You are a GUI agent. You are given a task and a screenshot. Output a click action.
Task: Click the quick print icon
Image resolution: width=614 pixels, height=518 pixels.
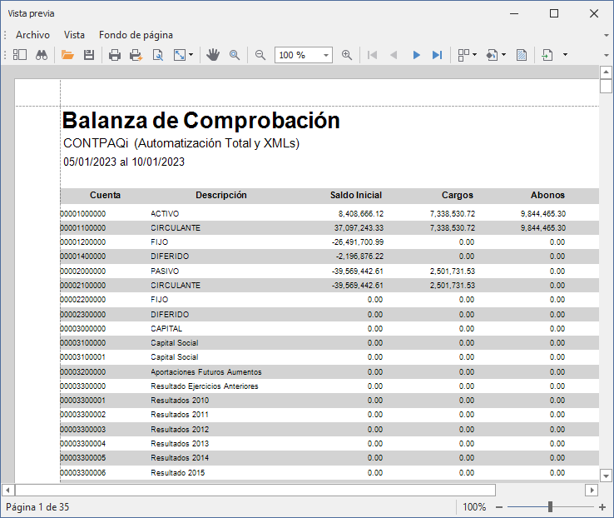136,55
